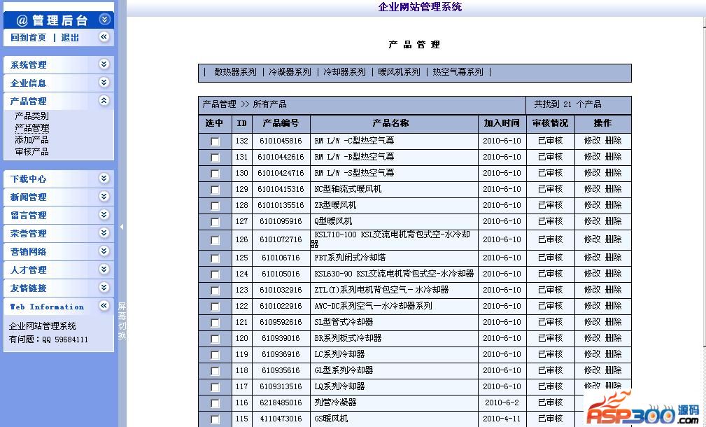Click the 产品名称 column header
This screenshot has width=706, height=427.
[x=390, y=123]
